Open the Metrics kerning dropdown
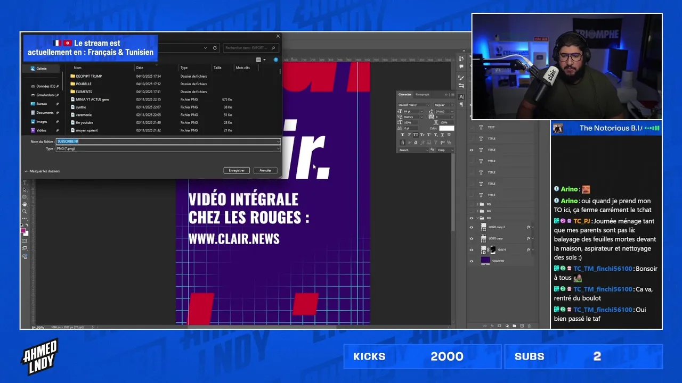The image size is (682, 383). click(x=421, y=117)
